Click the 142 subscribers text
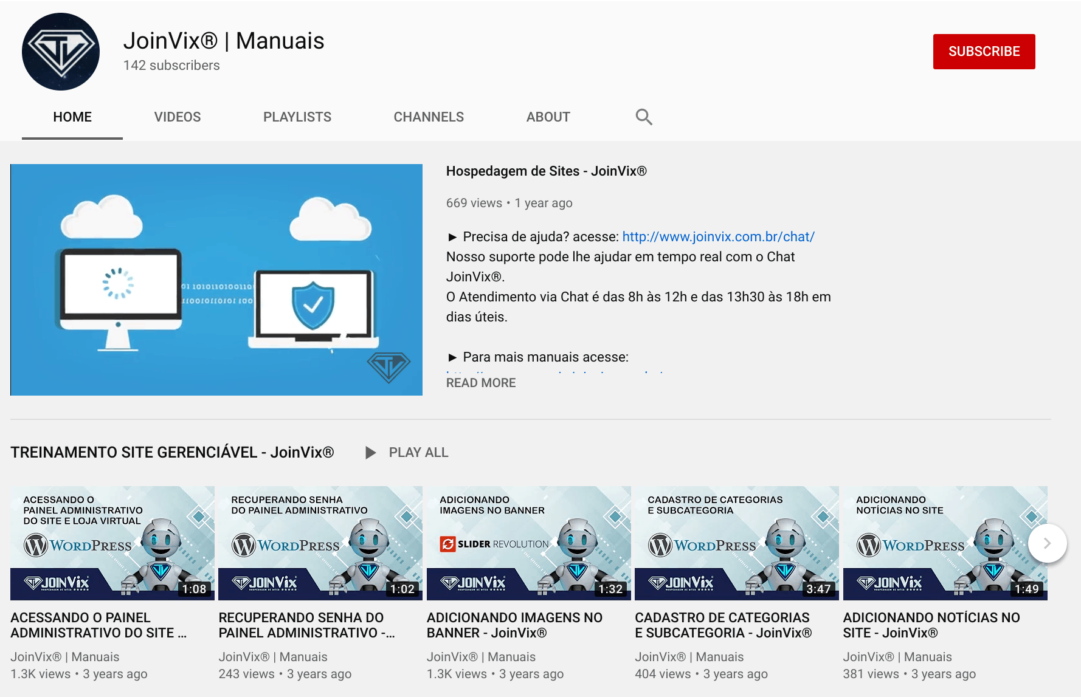This screenshot has width=1081, height=697. click(171, 66)
